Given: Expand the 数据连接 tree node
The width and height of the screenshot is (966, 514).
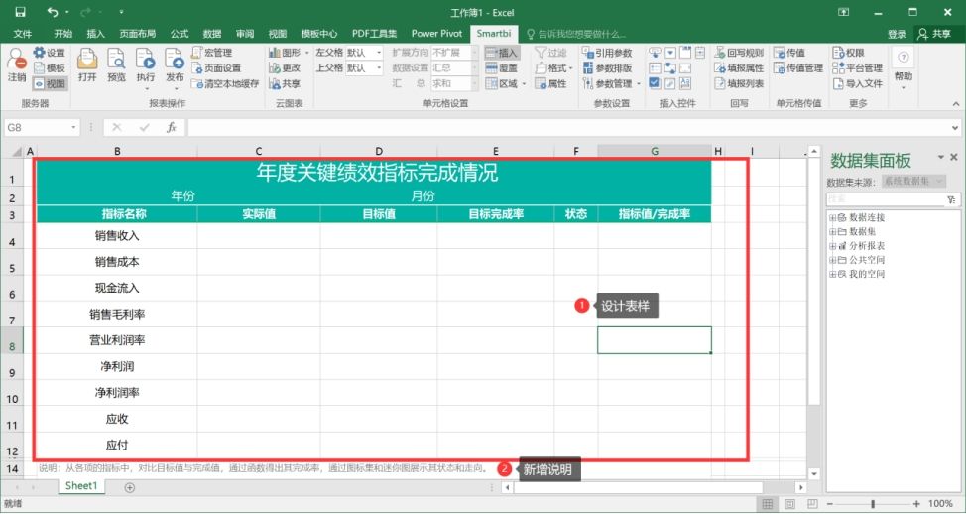Looking at the screenshot, I should pyautogui.click(x=833, y=217).
